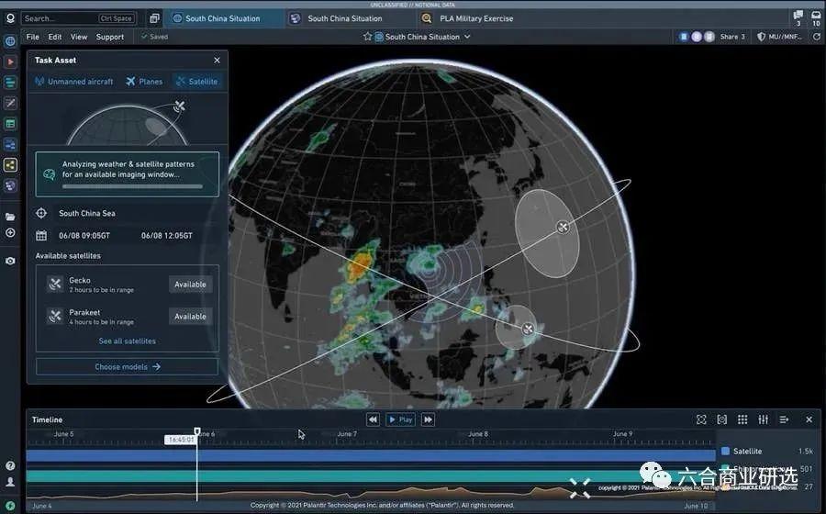This screenshot has width=826, height=514.
Task: Click the Share button
Action: [732, 37]
